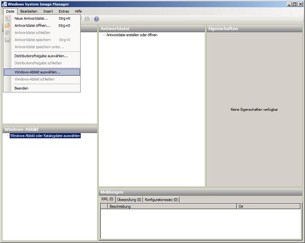
Task: Click the disabled Antwortdatei speichern entry
Action: 42,40
